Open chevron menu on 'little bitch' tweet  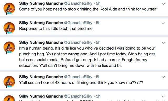coord(163,23)
